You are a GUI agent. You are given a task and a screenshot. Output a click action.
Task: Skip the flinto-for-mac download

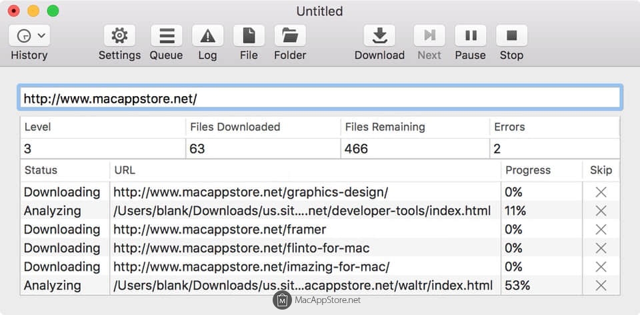[601, 248]
